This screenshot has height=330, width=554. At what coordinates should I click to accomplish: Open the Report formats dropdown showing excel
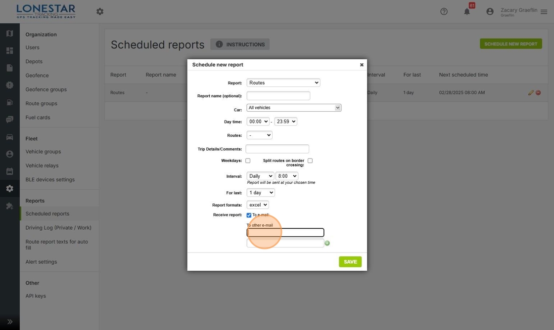tap(258, 205)
